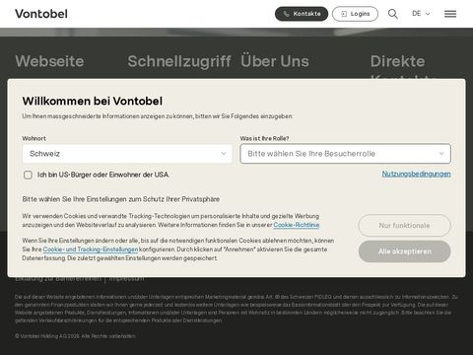Open the Wohnort dropdown showing Schweiz
473x355 pixels.
[127, 154]
